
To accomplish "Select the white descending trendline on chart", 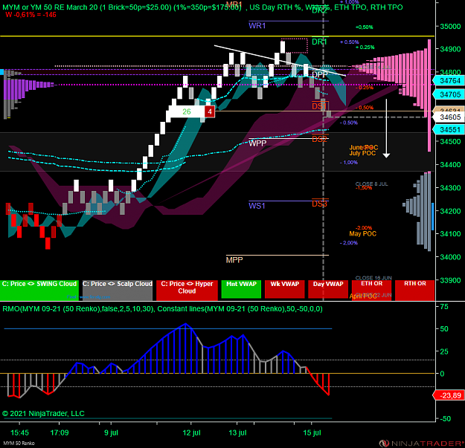I will [280, 61].
